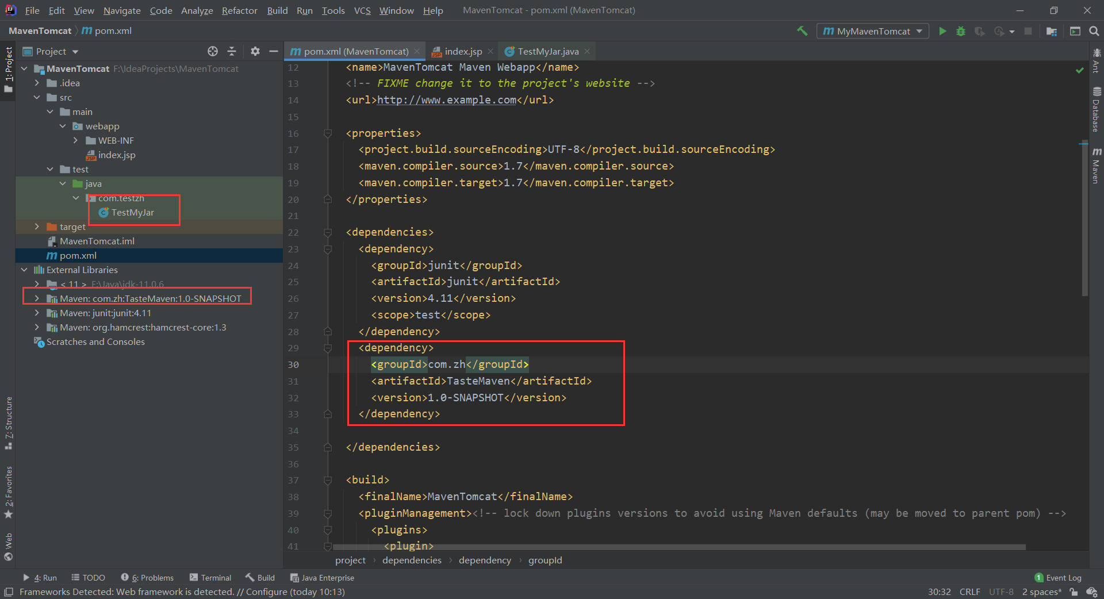Close the index.jsp editor tab
1104x599 pixels.
(x=490, y=51)
